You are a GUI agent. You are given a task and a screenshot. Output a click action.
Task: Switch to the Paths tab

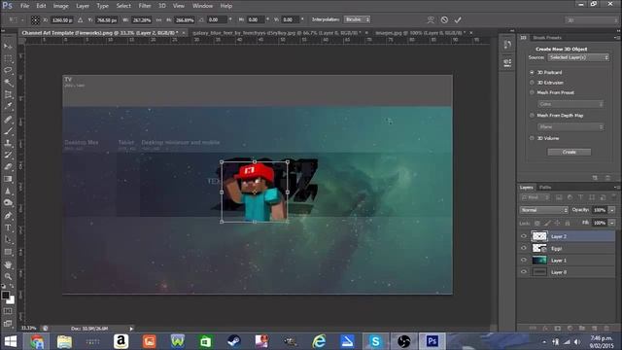[545, 188]
